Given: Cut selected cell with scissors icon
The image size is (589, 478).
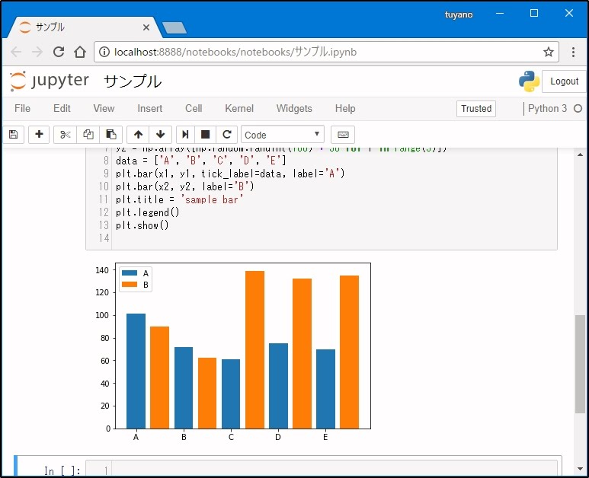Looking at the screenshot, I should point(66,135).
